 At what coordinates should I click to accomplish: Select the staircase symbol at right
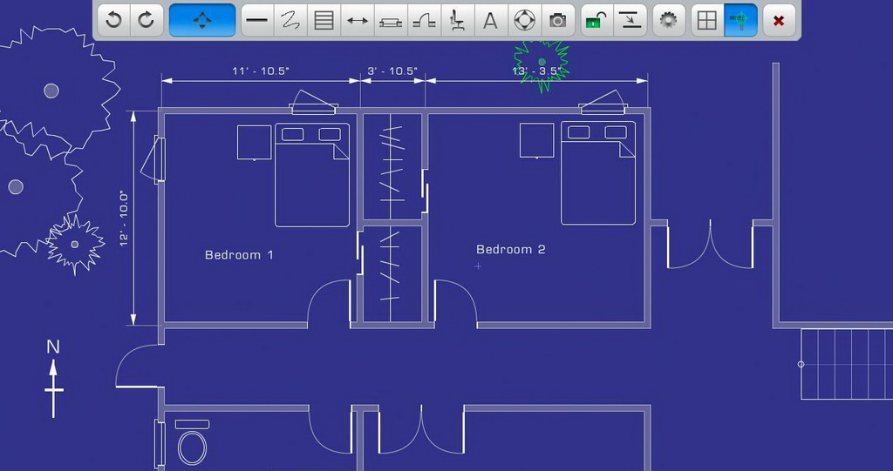[846, 364]
